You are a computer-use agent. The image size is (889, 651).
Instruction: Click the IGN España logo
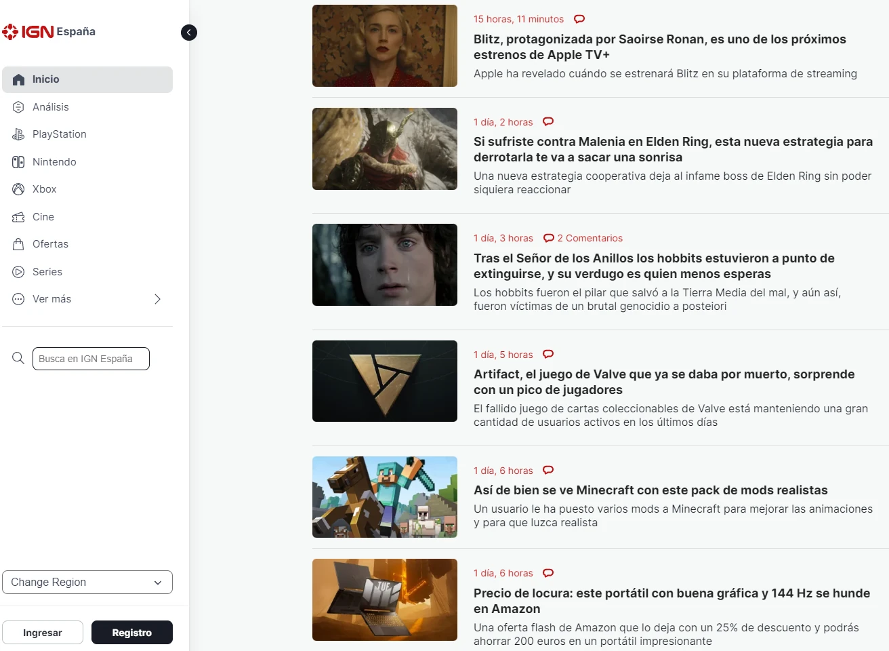coord(49,31)
